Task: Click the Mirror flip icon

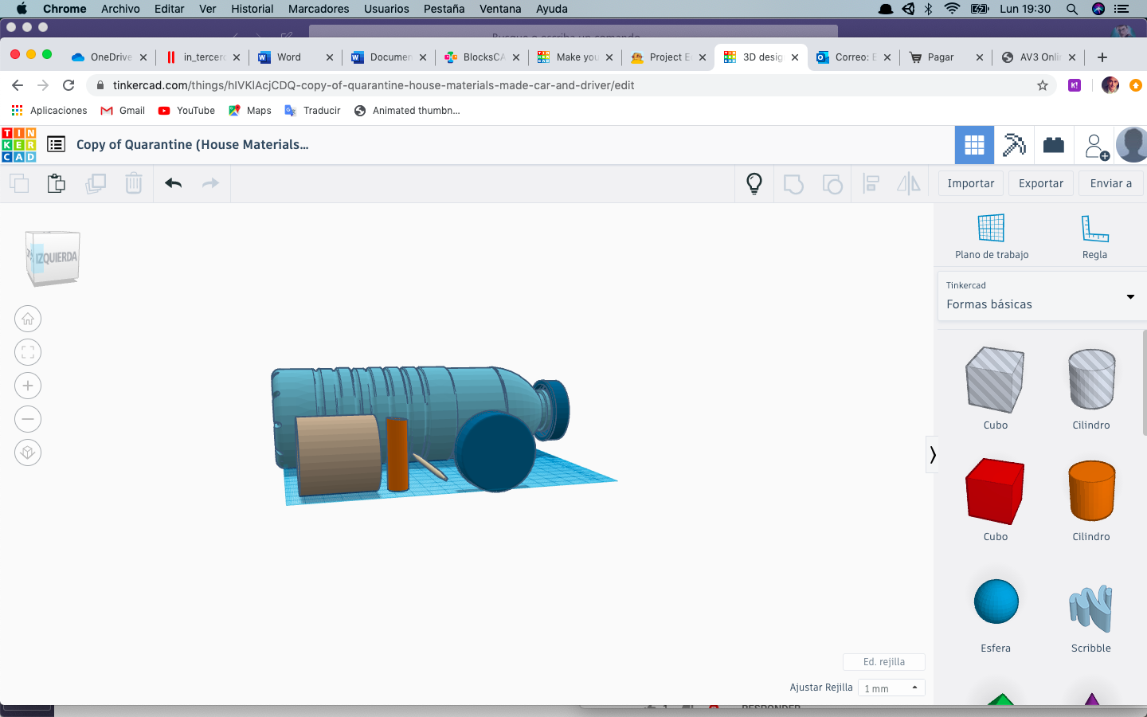Action: pos(909,184)
